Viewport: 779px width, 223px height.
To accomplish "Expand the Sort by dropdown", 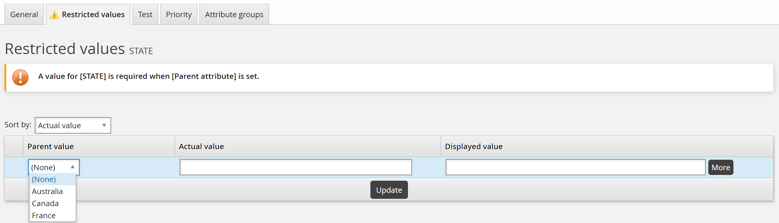I will click(x=73, y=125).
